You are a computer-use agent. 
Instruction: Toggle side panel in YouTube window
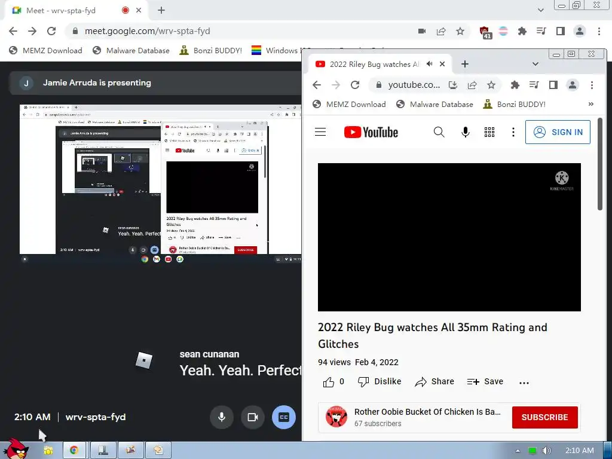point(553,85)
